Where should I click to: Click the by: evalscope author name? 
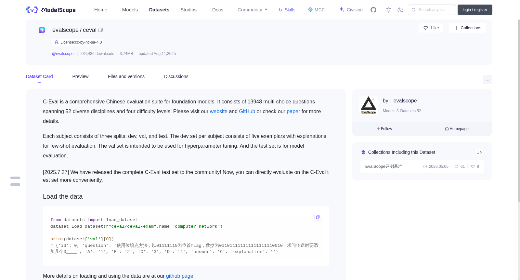coord(400,101)
